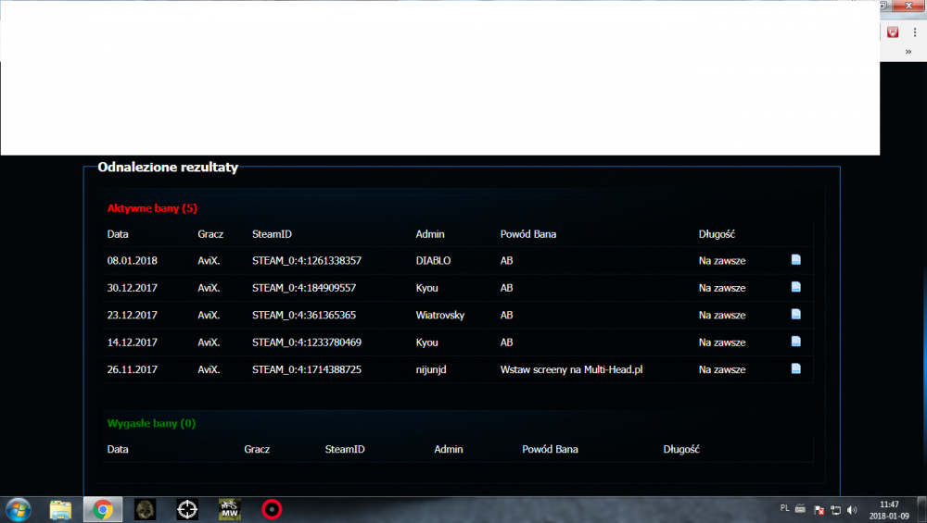Click the volume speaker tray icon

tap(852, 509)
